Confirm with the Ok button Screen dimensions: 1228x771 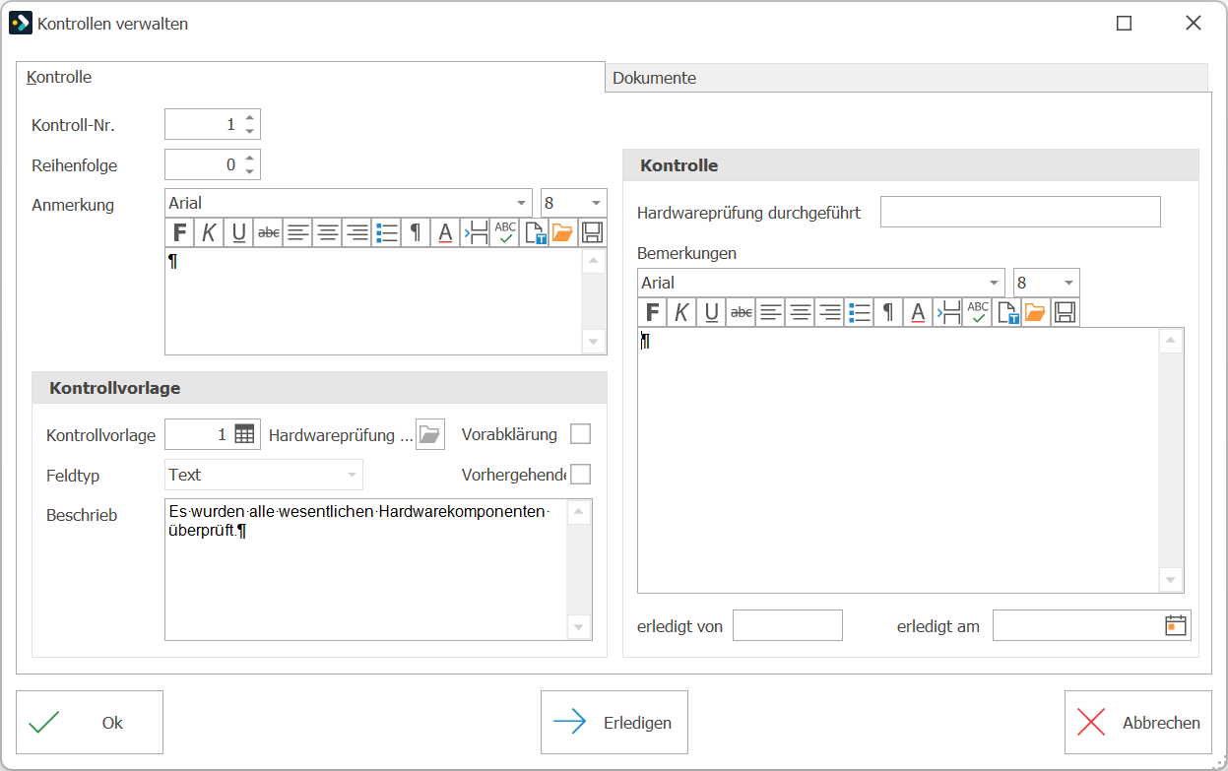pyautogui.click(x=90, y=723)
